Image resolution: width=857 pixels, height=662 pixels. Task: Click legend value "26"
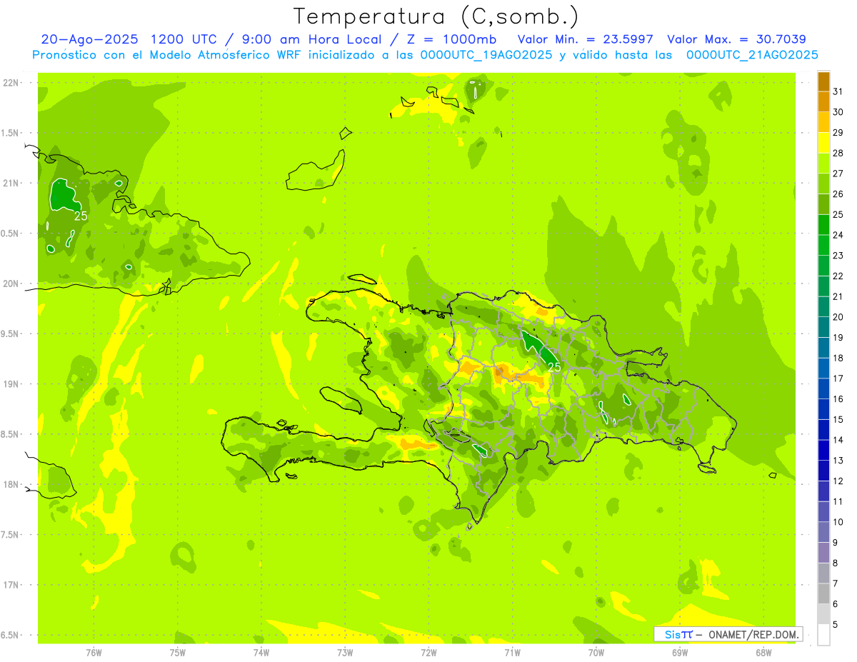(x=838, y=194)
